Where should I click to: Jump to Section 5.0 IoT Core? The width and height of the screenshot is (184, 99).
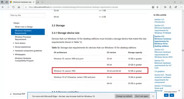[x=163, y=64]
